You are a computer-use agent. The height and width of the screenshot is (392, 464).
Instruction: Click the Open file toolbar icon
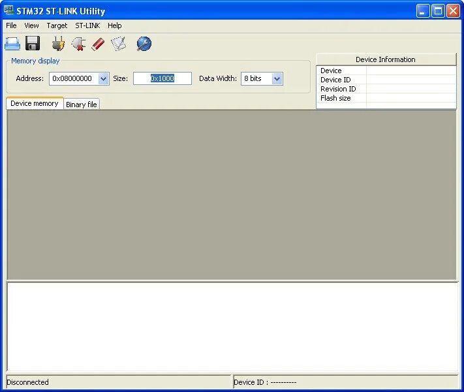tap(12, 44)
